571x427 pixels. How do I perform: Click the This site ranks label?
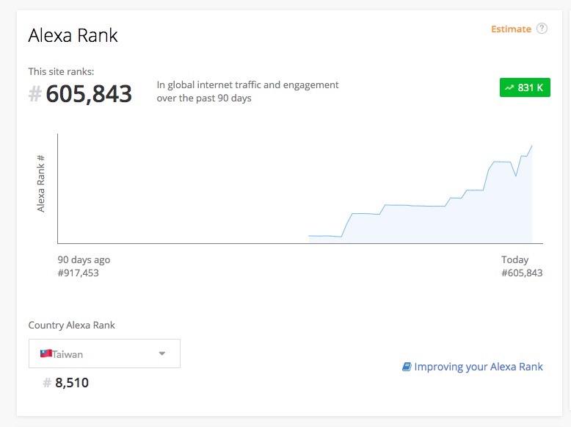pos(61,71)
